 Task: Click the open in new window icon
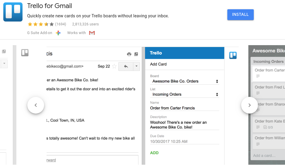pos(136,54)
